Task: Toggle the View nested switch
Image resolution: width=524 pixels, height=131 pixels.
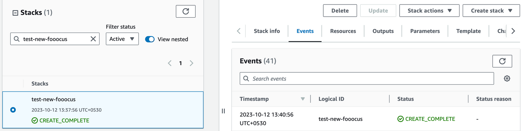Action: coord(150,39)
